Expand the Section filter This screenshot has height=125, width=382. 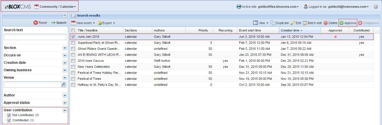(65, 48)
